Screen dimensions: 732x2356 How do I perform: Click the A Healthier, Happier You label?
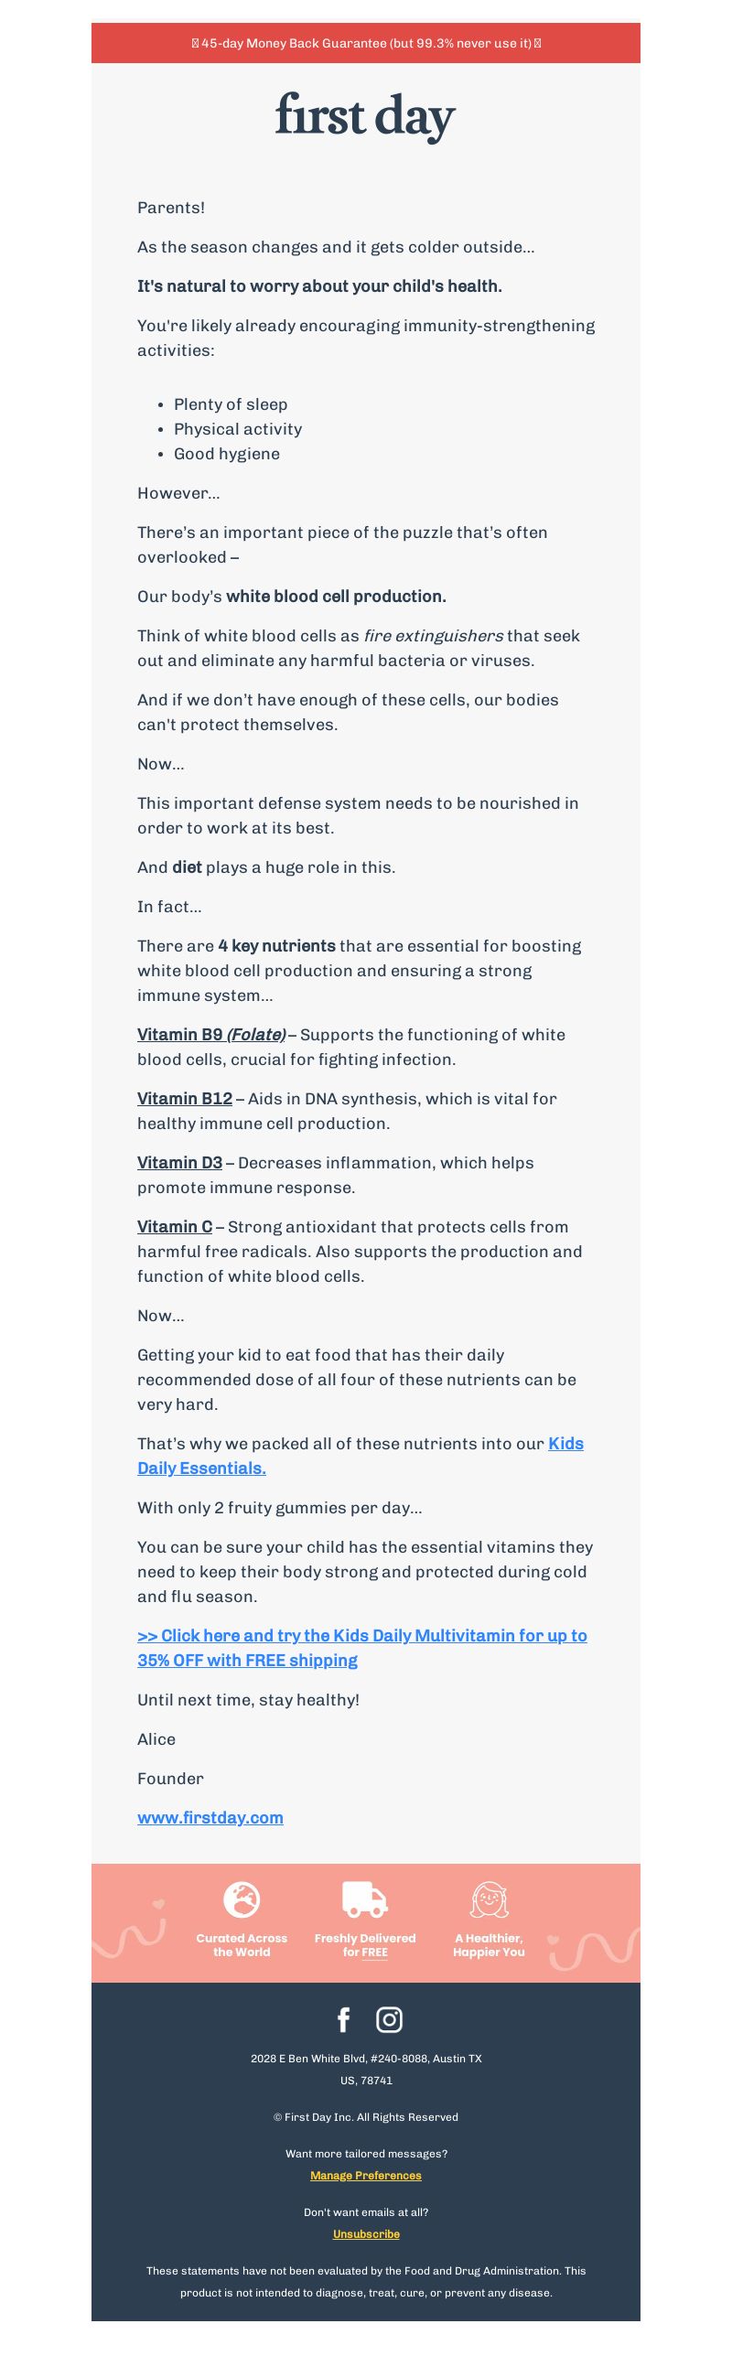tap(489, 1945)
